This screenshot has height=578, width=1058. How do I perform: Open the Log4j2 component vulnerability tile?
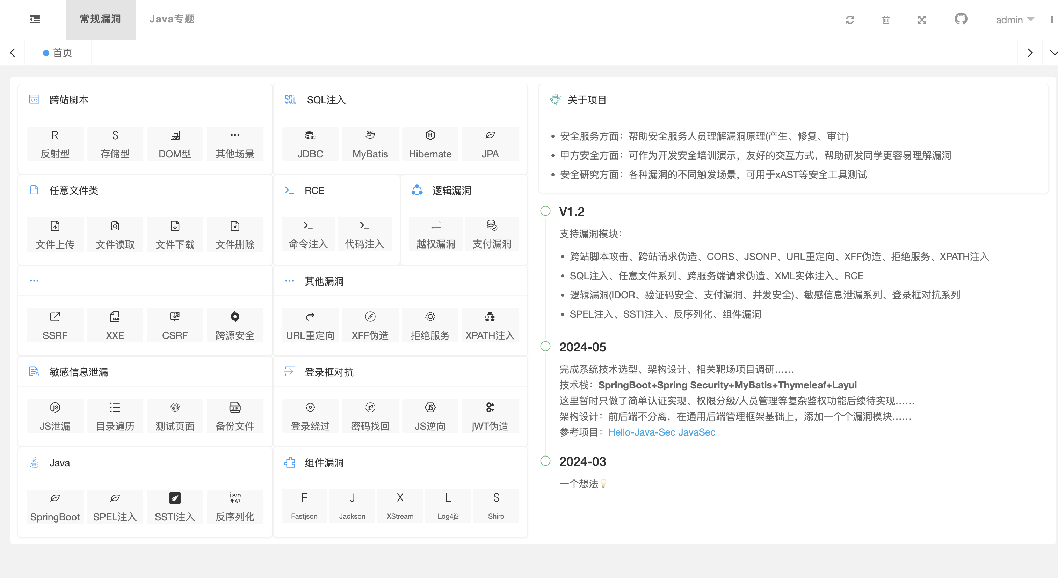pos(448,506)
